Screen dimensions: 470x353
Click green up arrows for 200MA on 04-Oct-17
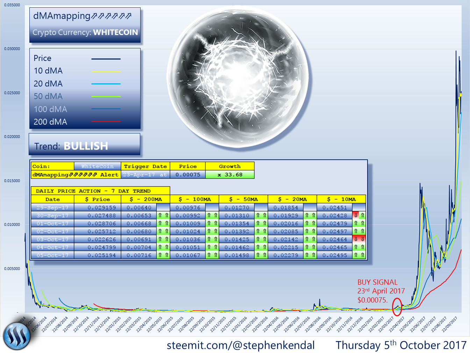(163, 247)
